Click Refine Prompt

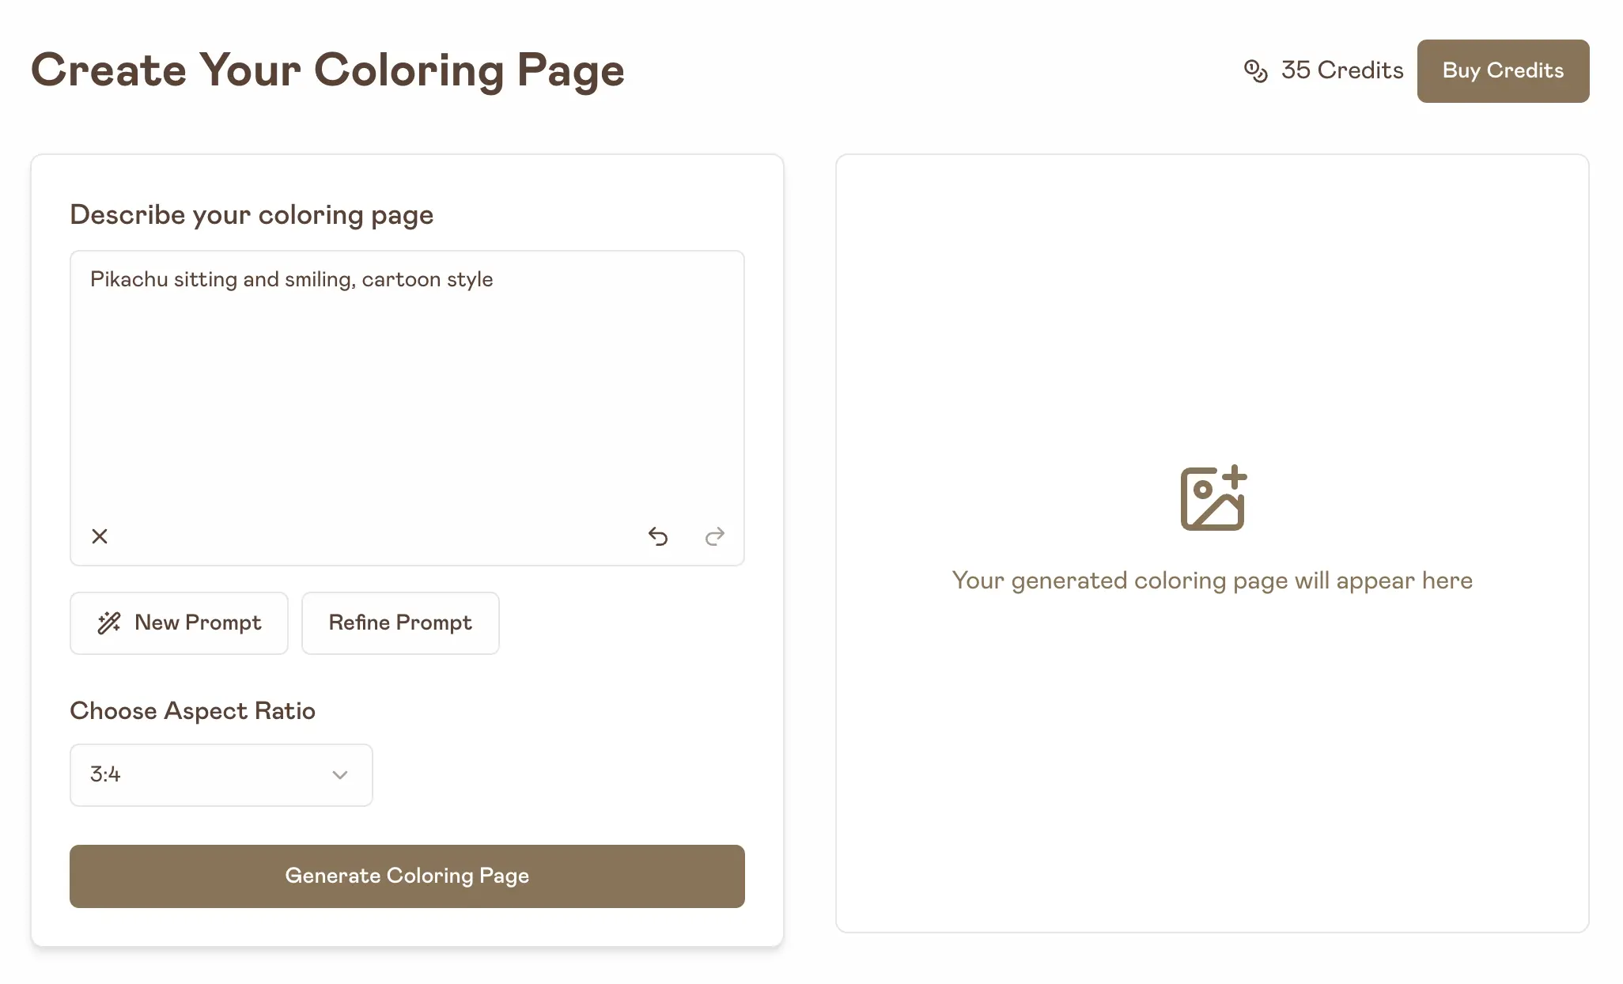click(400, 623)
